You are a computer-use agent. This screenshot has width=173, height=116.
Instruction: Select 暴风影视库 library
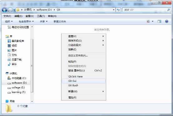[x=16, y=41]
